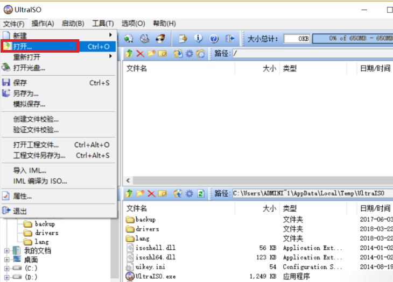Click the gear icon in local pane toolbar

[x=189, y=193]
